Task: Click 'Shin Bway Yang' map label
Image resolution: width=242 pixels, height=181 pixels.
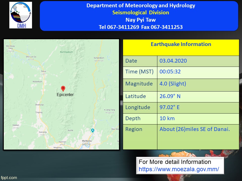Action: click(x=10, y=47)
